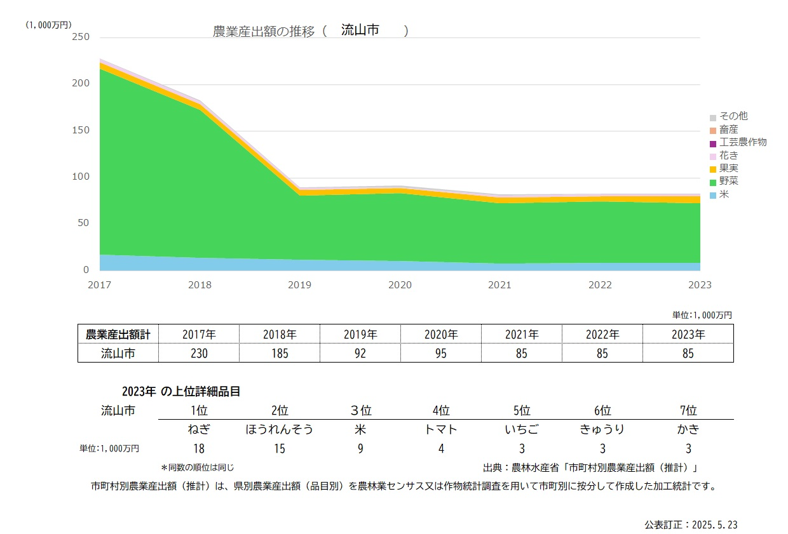
Task: Click the 野菜 legend color square
Action: coord(714,182)
